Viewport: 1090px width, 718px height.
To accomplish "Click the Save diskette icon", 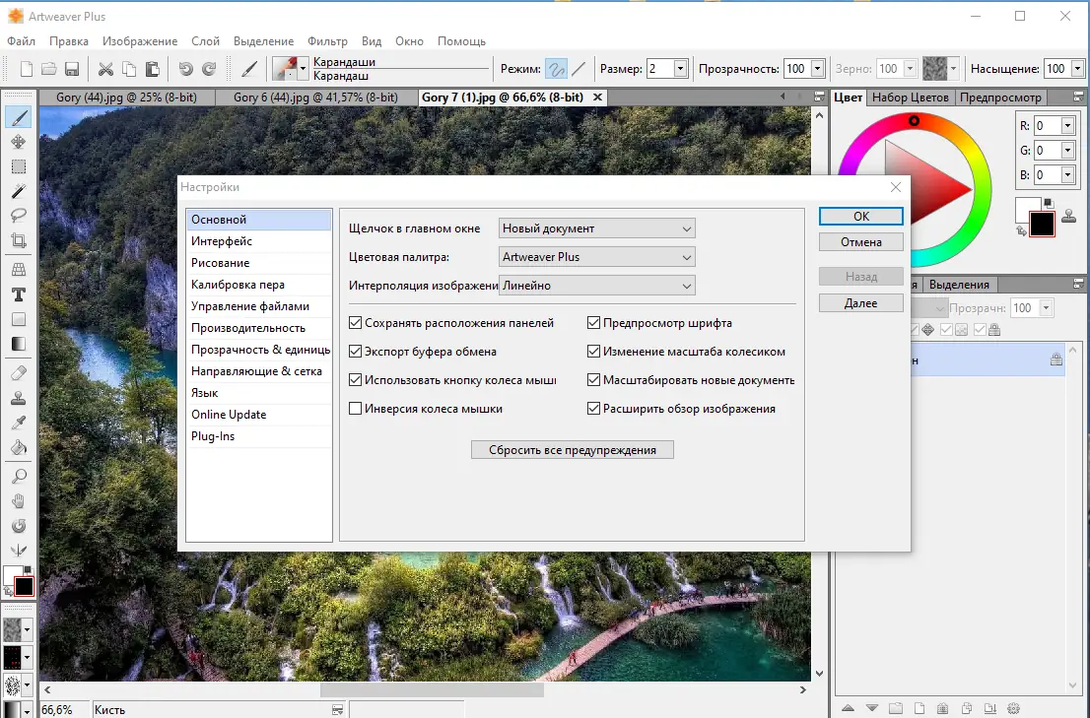I will [72, 69].
